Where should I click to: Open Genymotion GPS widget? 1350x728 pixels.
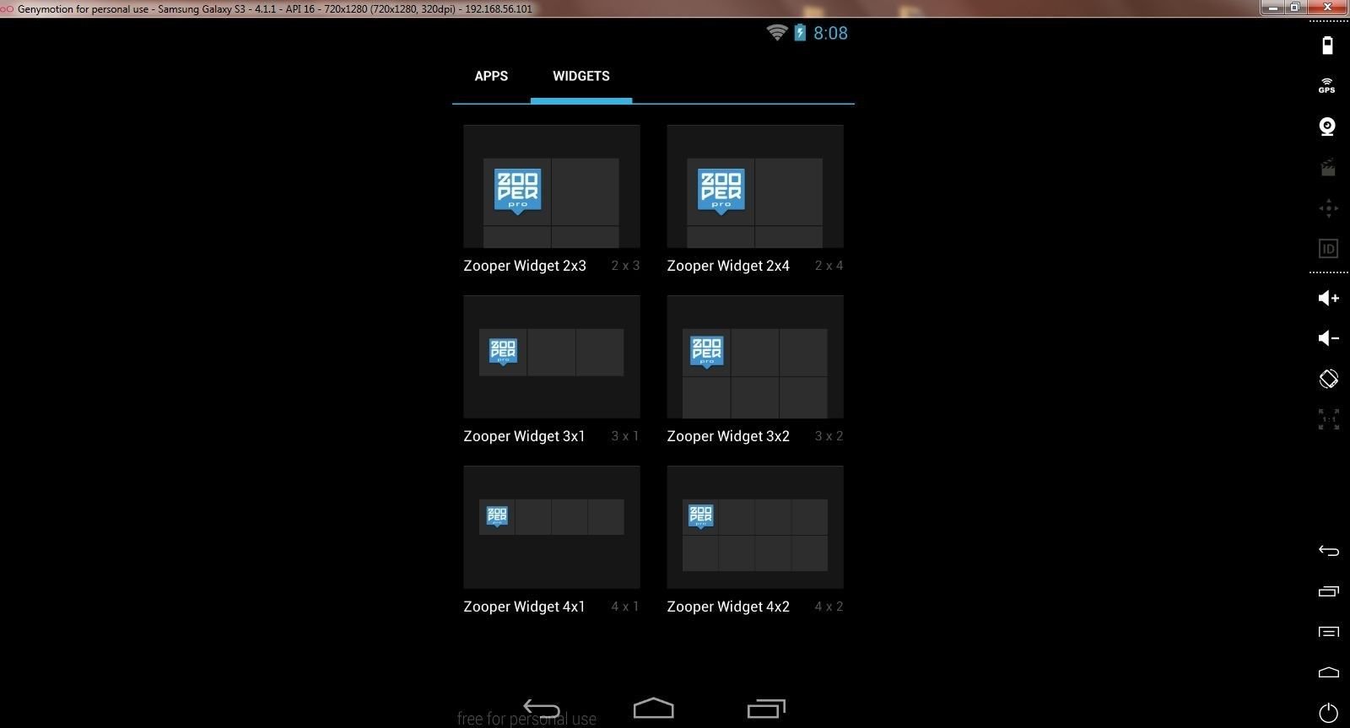pyautogui.click(x=1327, y=85)
